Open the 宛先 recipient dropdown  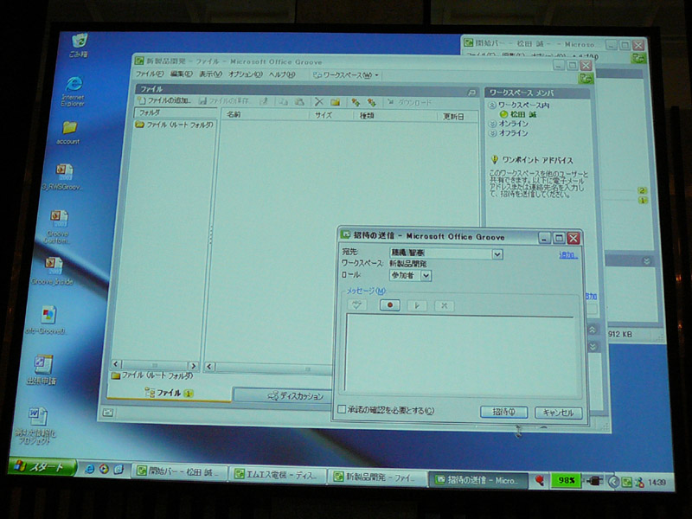[497, 254]
